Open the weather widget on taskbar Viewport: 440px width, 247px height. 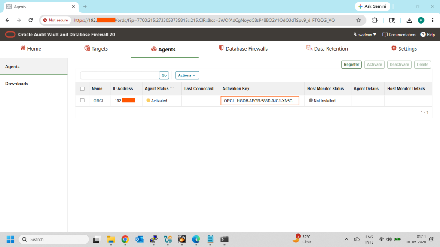[x=302, y=239]
